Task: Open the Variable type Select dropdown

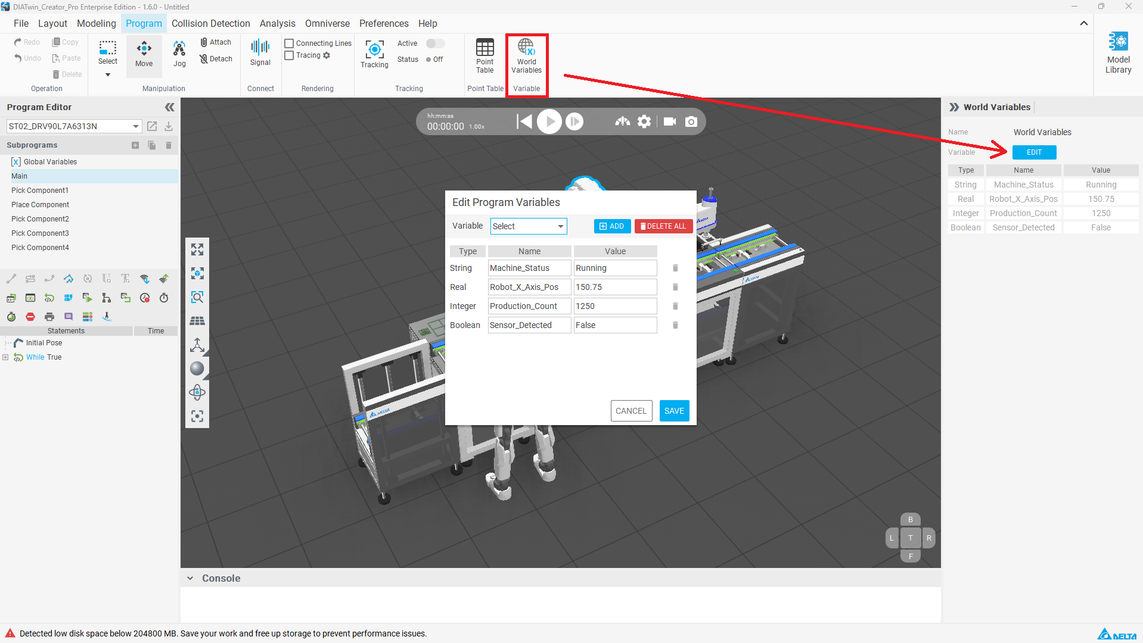Action: pos(529,226)
